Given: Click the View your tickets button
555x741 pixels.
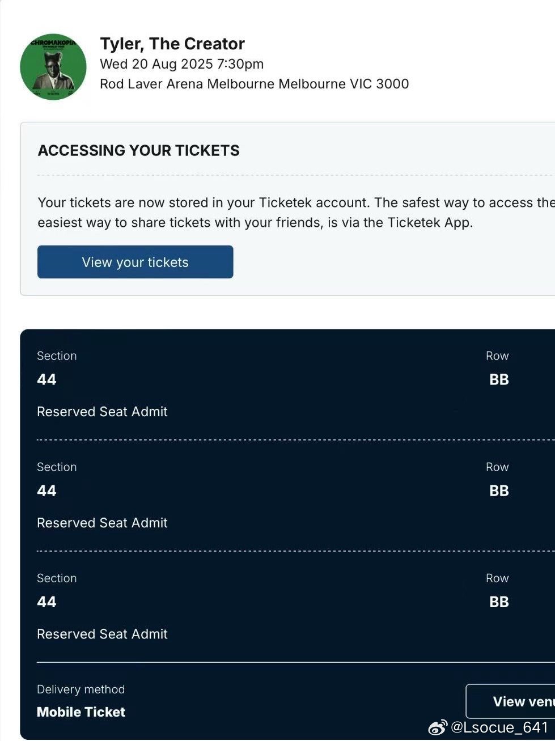Looking at the screenshot, I should click(135, 262).
